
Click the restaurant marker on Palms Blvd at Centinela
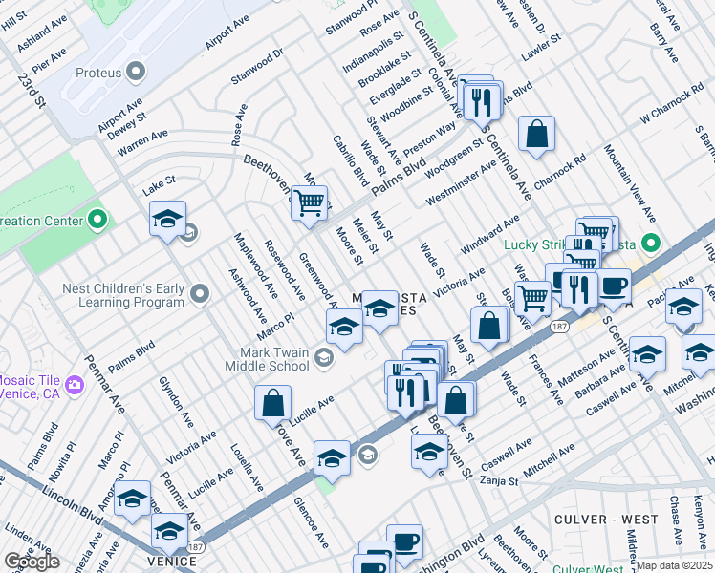481,103
